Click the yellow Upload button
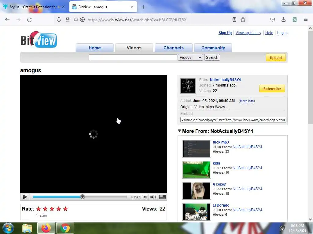313x234 pixels. [x=276, y=58]
